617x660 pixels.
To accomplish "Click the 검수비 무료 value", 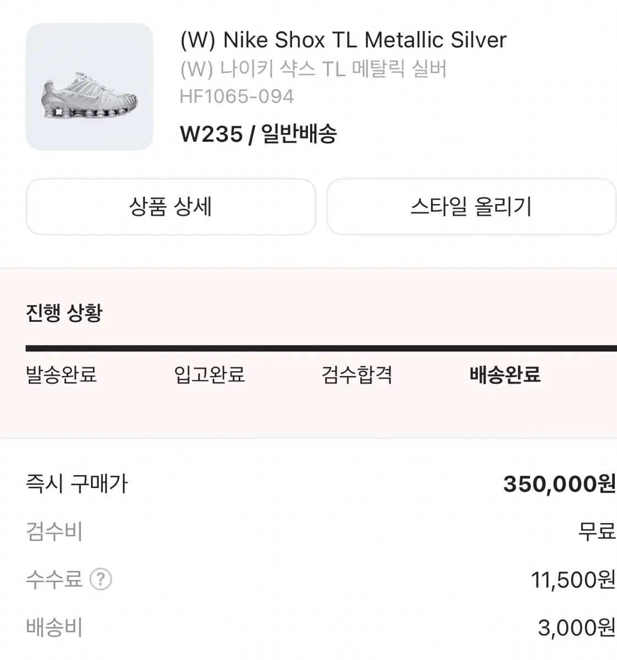I will point(596,532).
